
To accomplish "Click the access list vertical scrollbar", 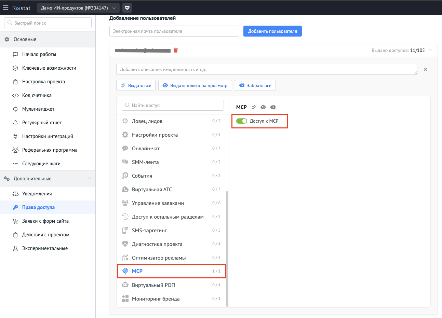I will [x=227, y=249].
